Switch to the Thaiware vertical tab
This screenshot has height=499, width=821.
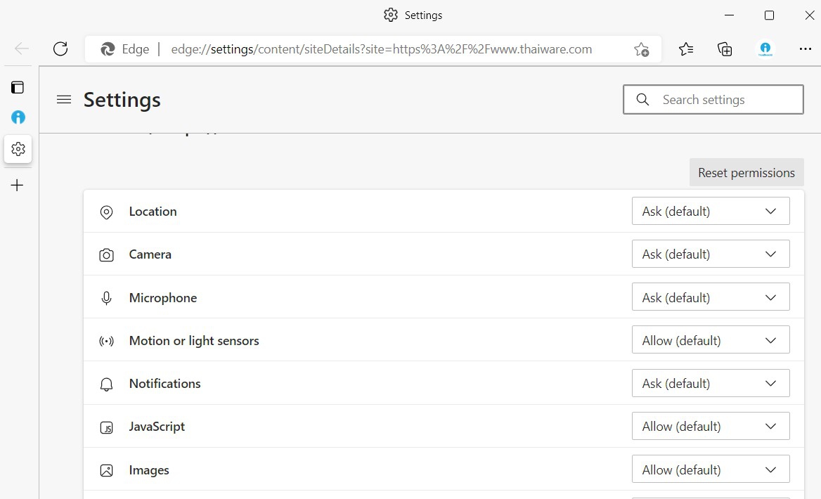pos(18,117)
